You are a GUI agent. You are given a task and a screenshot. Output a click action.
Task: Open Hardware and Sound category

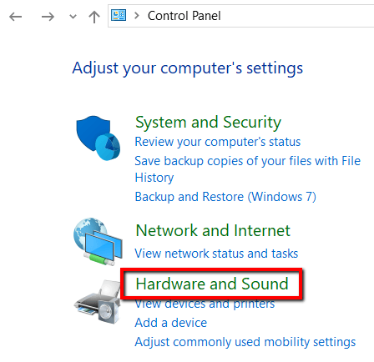pyautogui.click(x=212, y=284)
